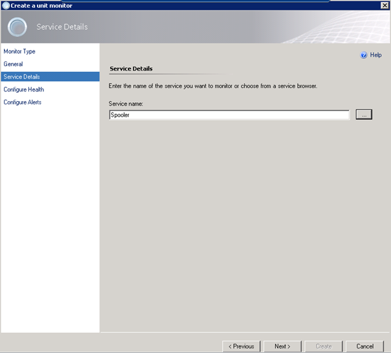This screenshot has height=353, width=391.
Task: Focus the Service name field containing Spooler
Action: [229, 115]
